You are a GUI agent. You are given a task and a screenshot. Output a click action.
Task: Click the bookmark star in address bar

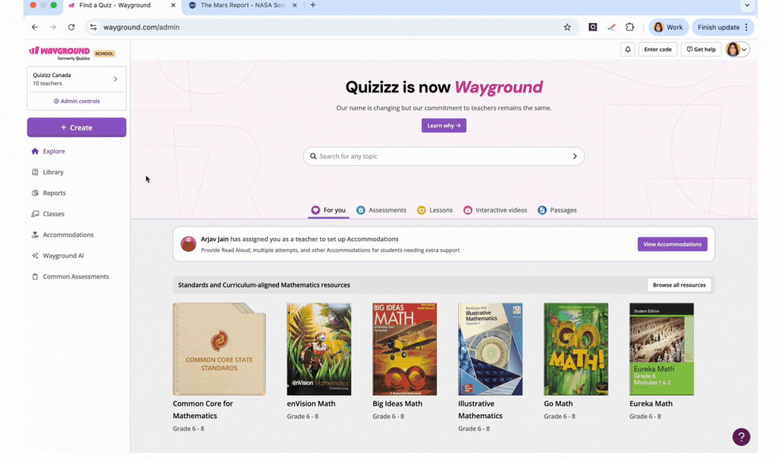point(567,27)
